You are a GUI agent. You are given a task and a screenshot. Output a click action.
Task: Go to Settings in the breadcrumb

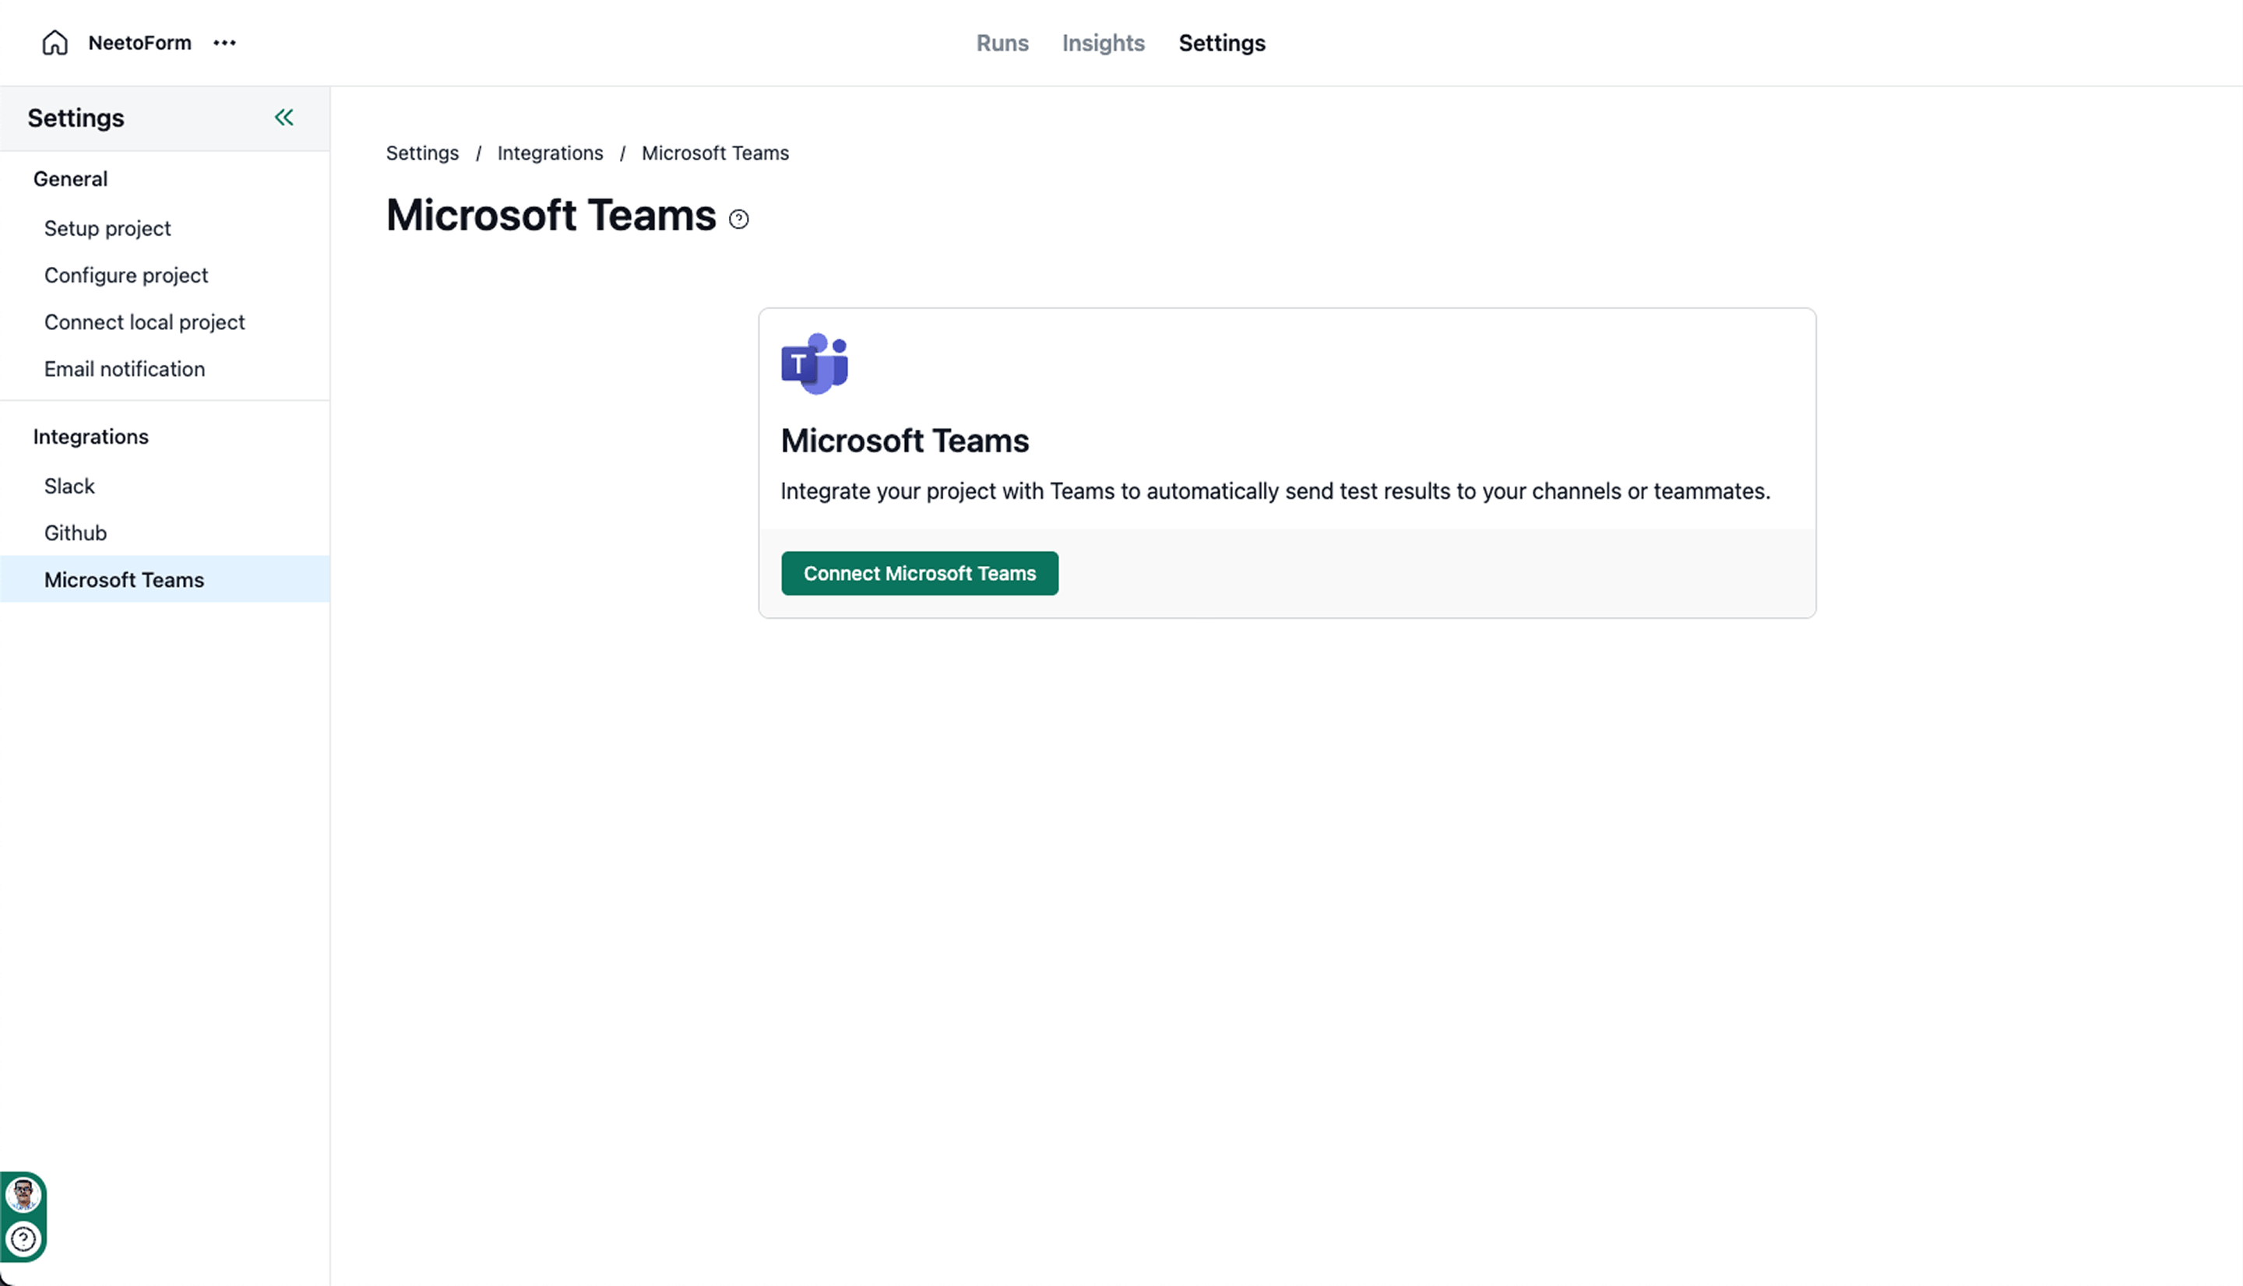click(422, 153)
